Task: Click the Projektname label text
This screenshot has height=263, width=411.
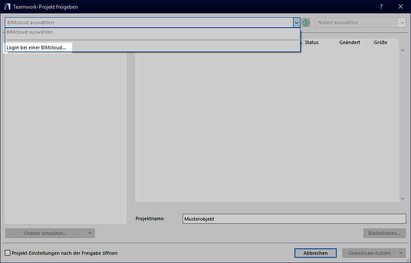Action: point(150,219)
